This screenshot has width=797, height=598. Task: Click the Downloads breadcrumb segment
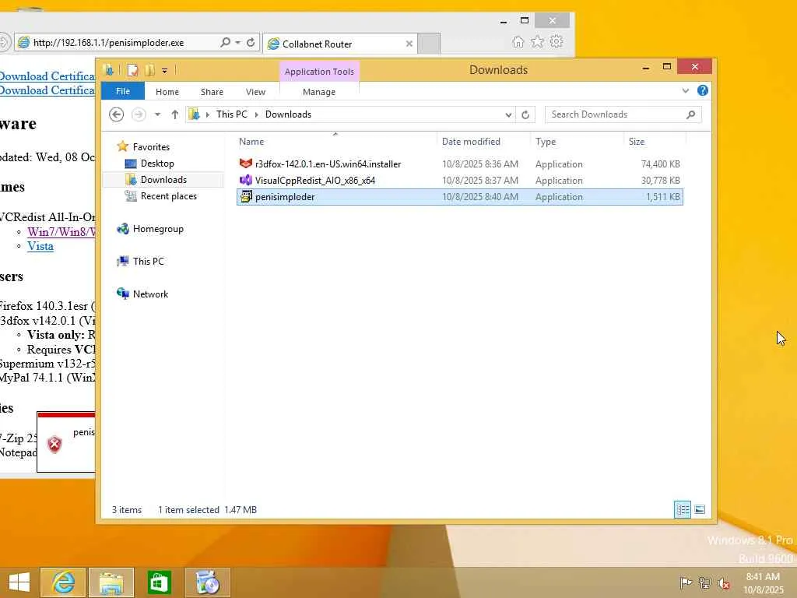(x=288, y=114)
